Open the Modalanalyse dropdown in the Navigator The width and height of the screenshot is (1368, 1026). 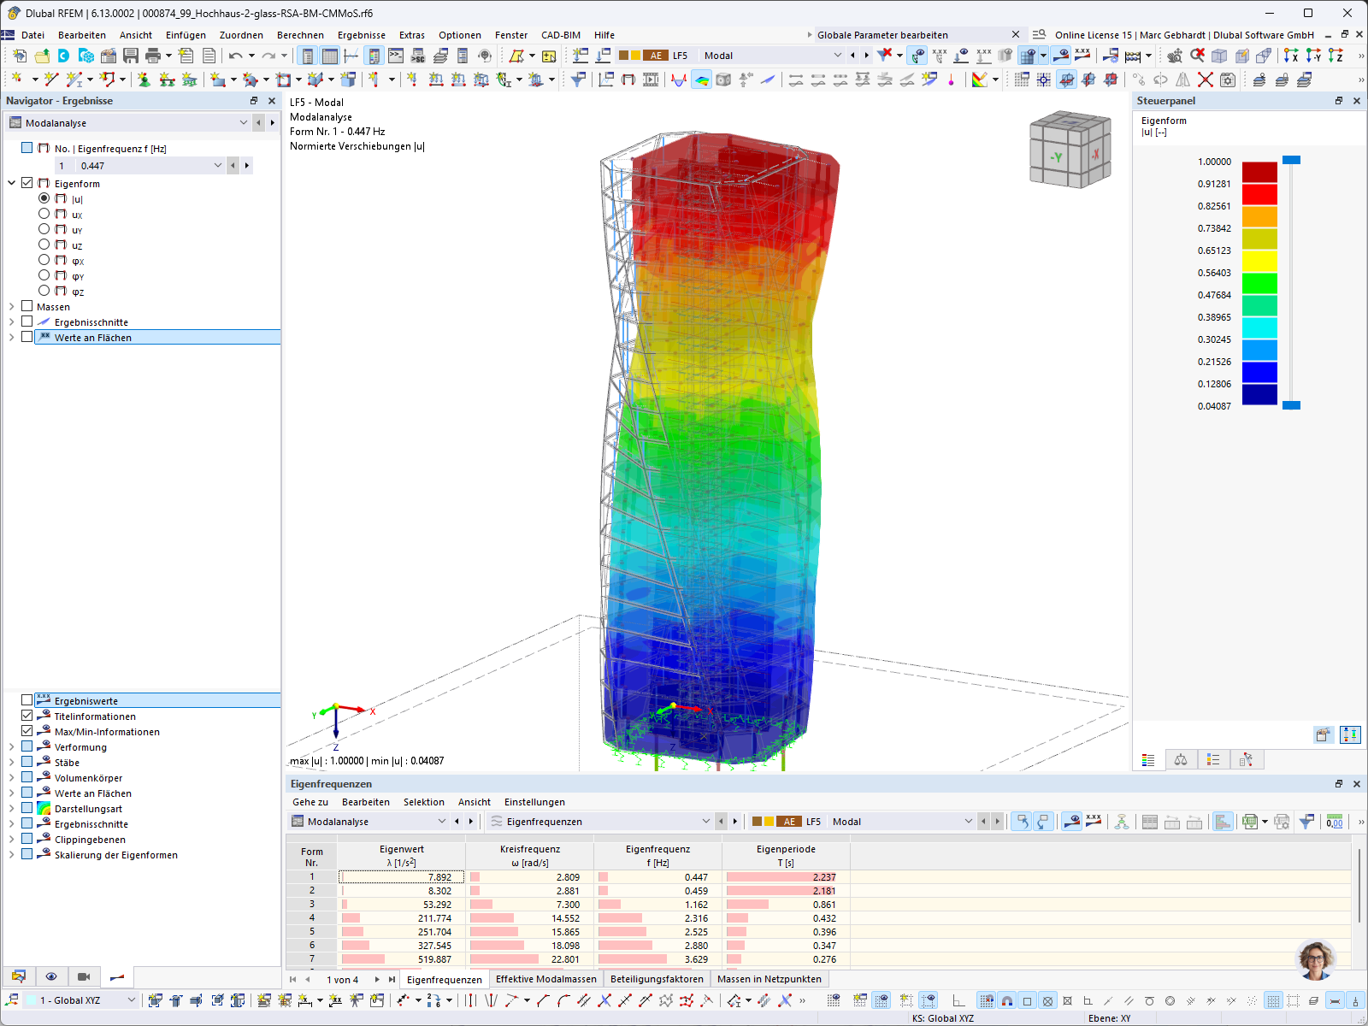click(244, 122)
